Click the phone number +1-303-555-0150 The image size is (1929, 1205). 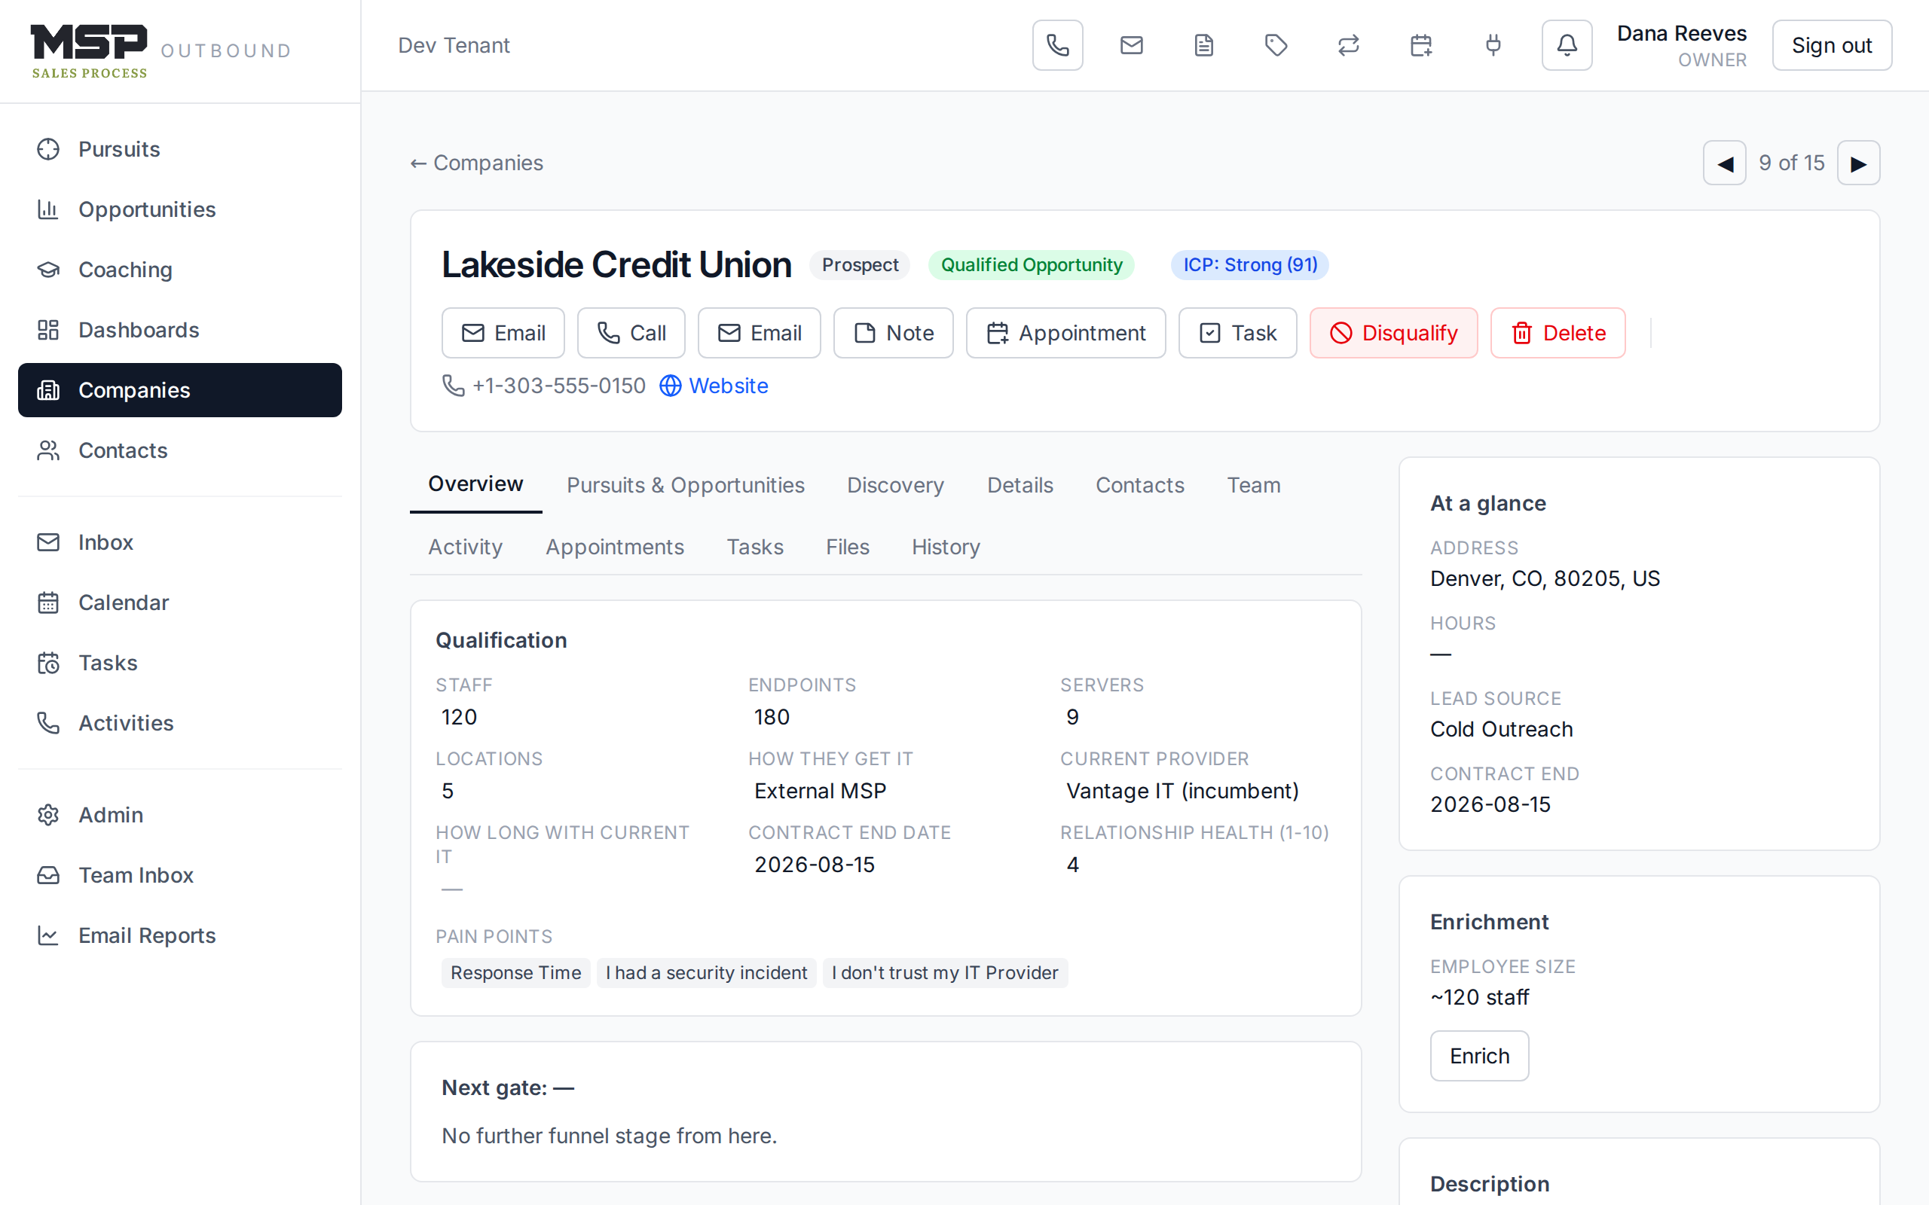558,386
